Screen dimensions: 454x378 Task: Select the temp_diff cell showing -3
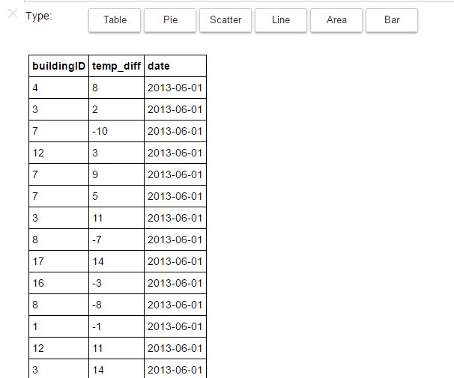click(x=116, y=283)
